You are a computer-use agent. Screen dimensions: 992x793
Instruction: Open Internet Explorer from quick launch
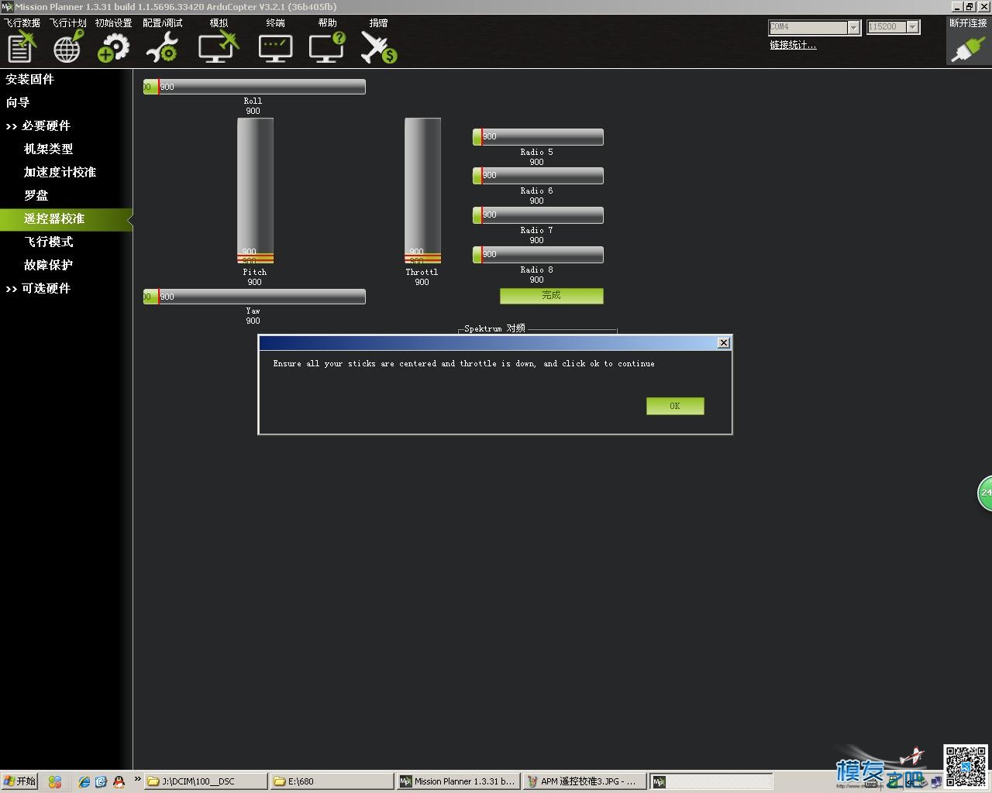coord(84,782)
